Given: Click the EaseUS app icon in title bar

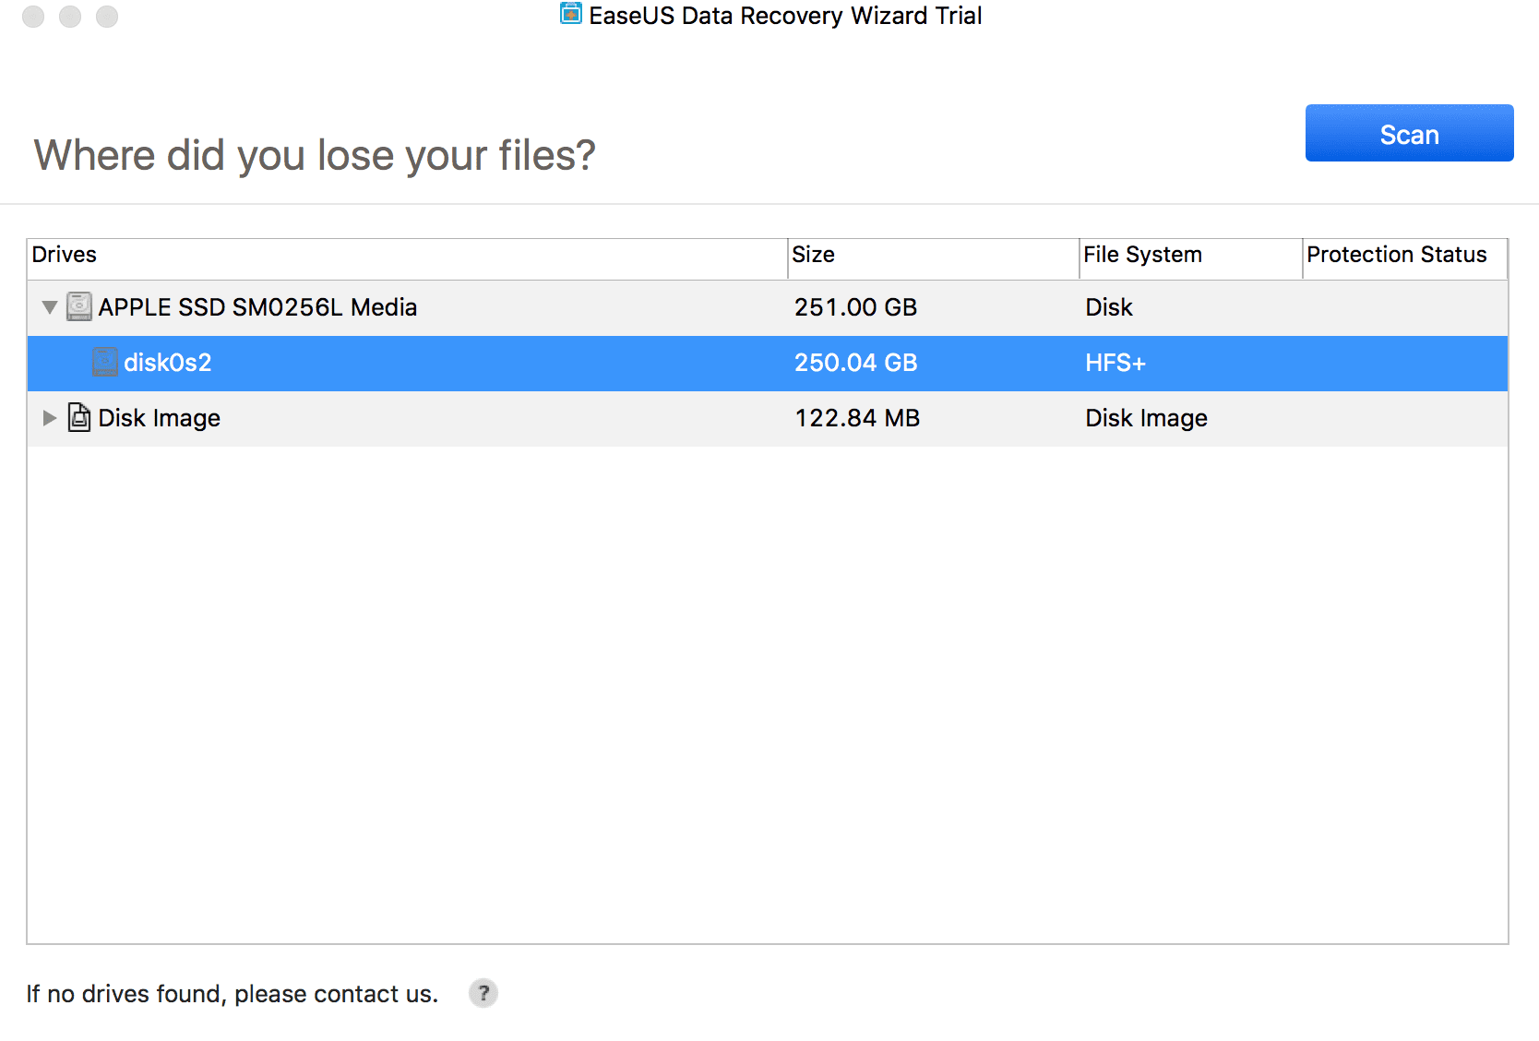Looking at the screenshot, I should [571, 14].
